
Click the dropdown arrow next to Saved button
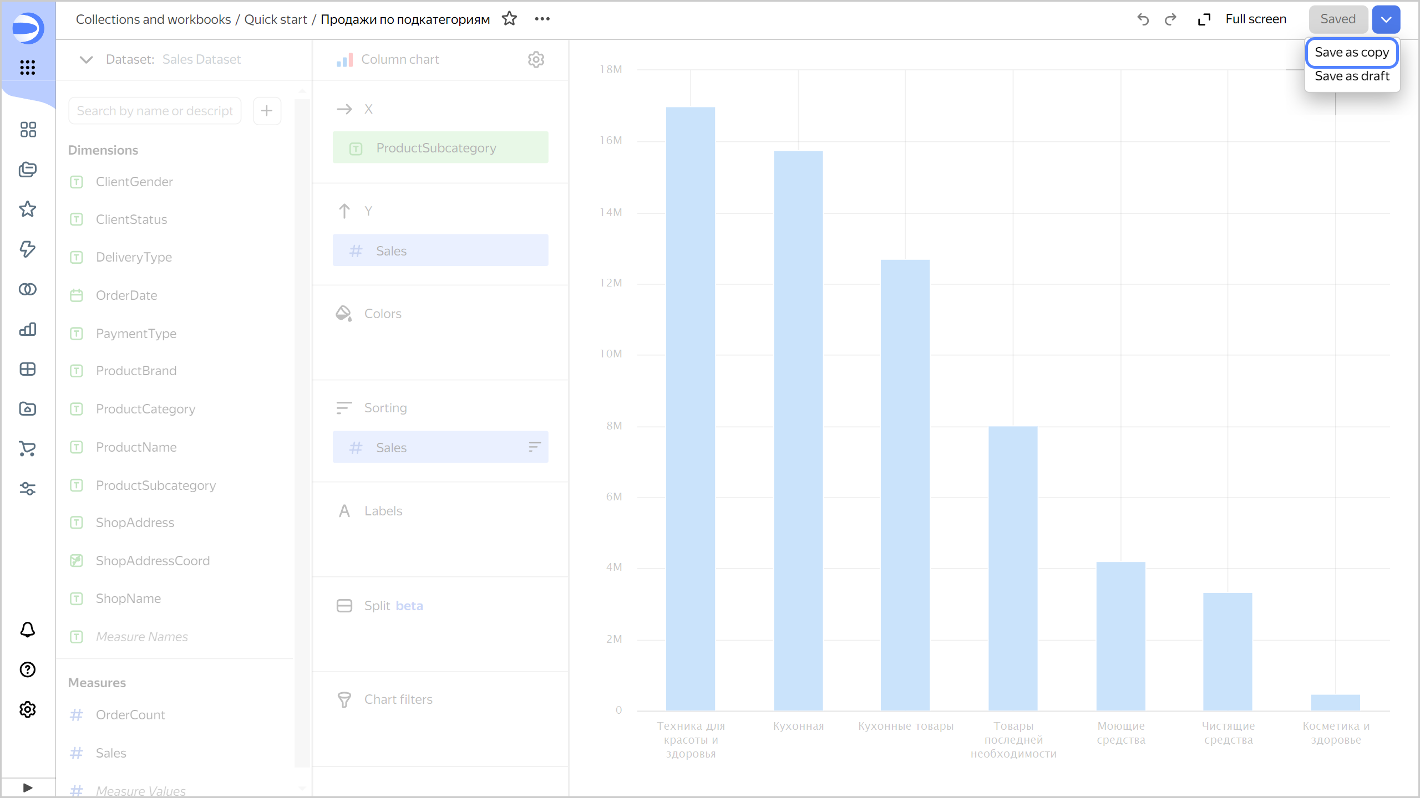point(1386,19)
